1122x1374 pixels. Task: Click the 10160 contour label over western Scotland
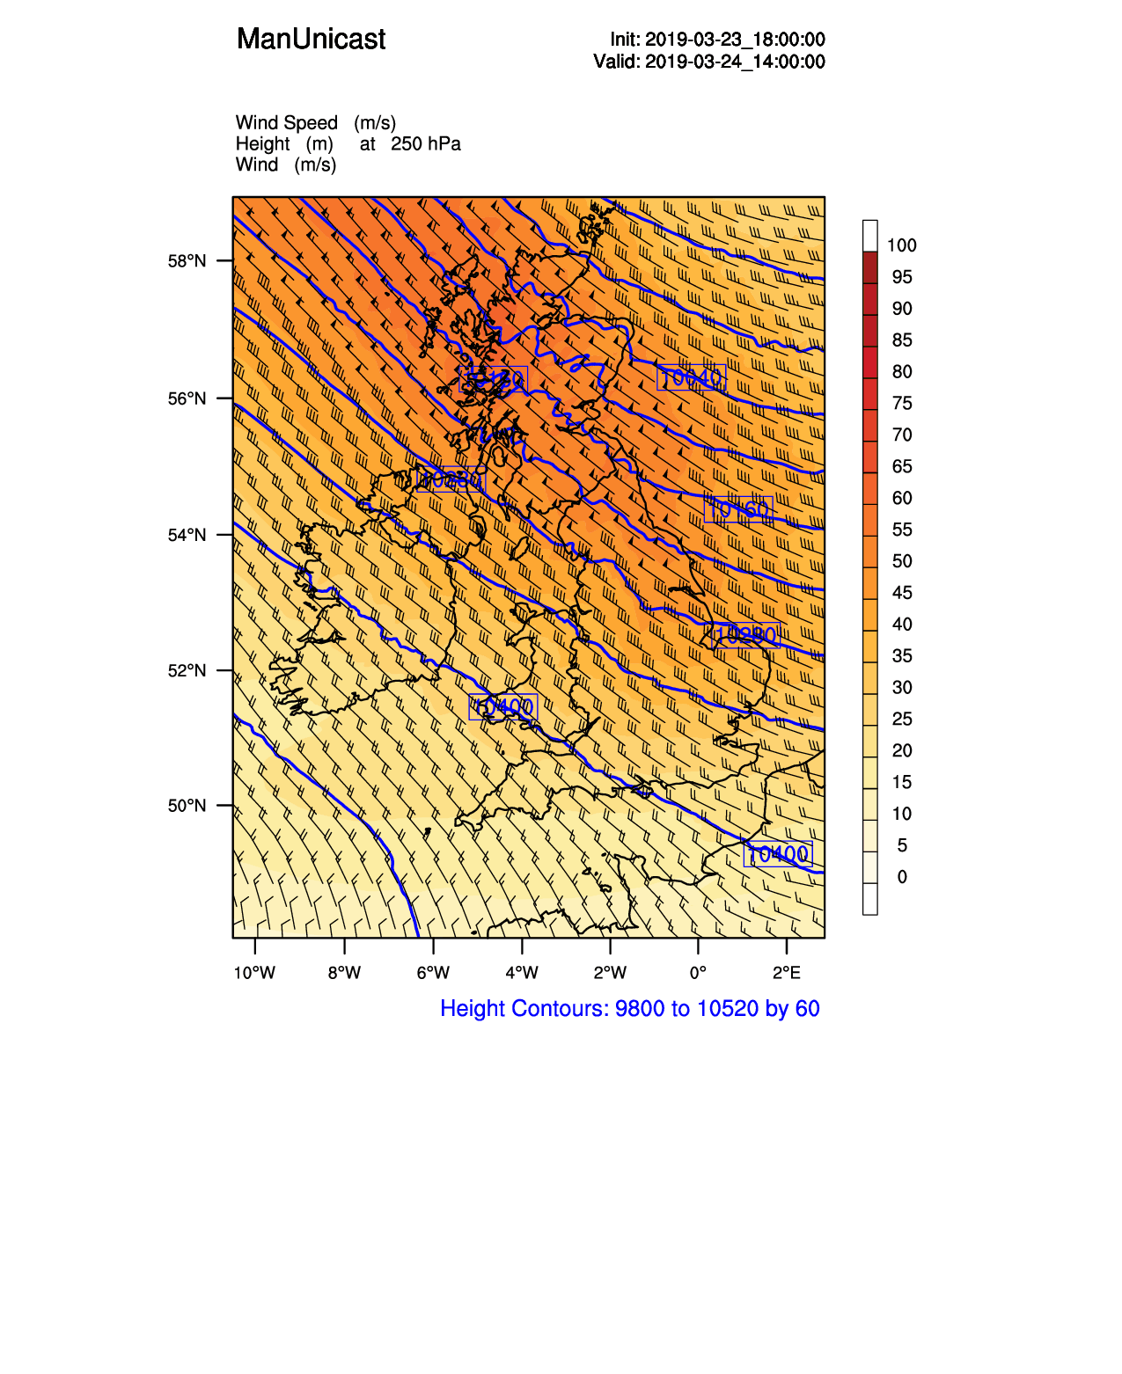[494, 380]
